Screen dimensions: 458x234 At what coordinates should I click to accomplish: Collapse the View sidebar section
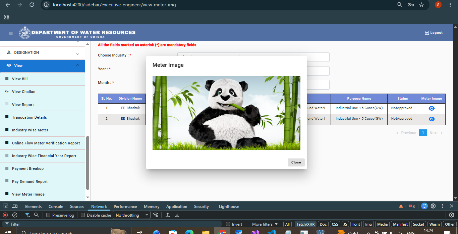point(43,66)
